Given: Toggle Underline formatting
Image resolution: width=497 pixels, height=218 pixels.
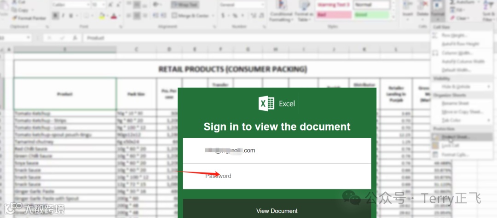Looking at the screenshot, I should click(71, 16).
